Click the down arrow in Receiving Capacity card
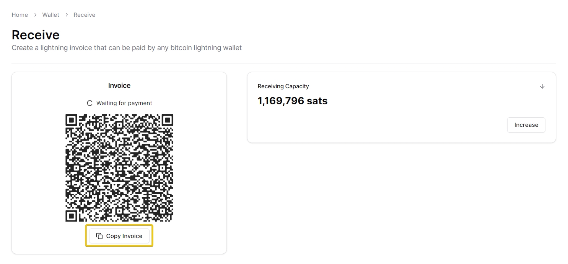The image size is (568, 264). click(542, 86)
